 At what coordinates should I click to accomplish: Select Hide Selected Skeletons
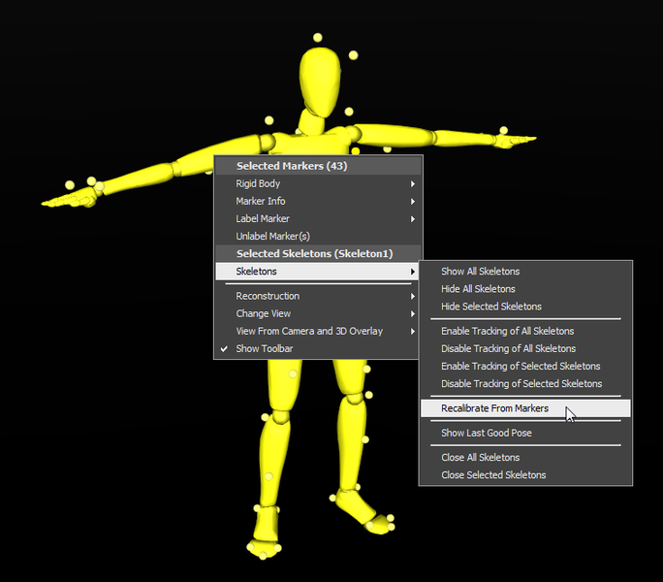click(490, 307)
